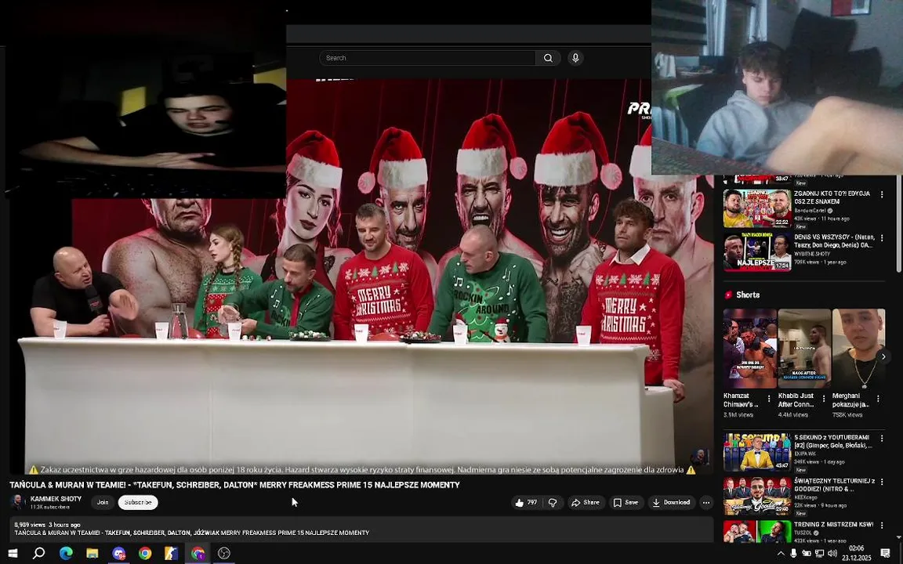Click TRENING Z MISTRZEM KSW title
The image size is (903, 564).
pos(833,525)
